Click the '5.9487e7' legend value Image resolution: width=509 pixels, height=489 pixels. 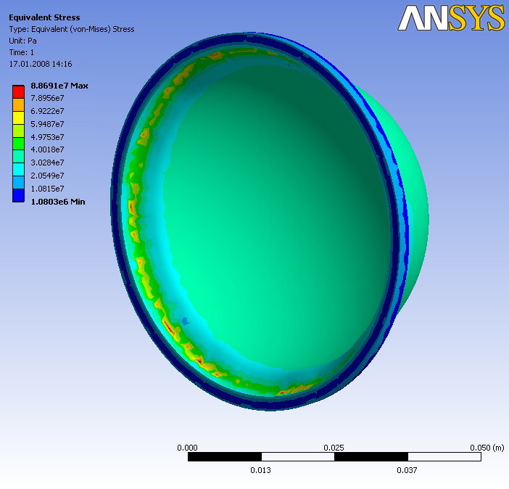point(47,124)
